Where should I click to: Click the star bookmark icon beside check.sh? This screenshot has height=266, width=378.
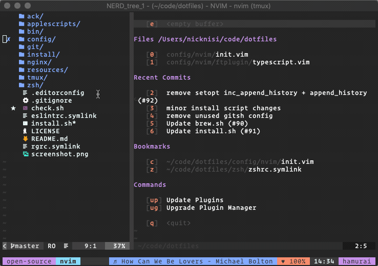[x=13, y=108]
